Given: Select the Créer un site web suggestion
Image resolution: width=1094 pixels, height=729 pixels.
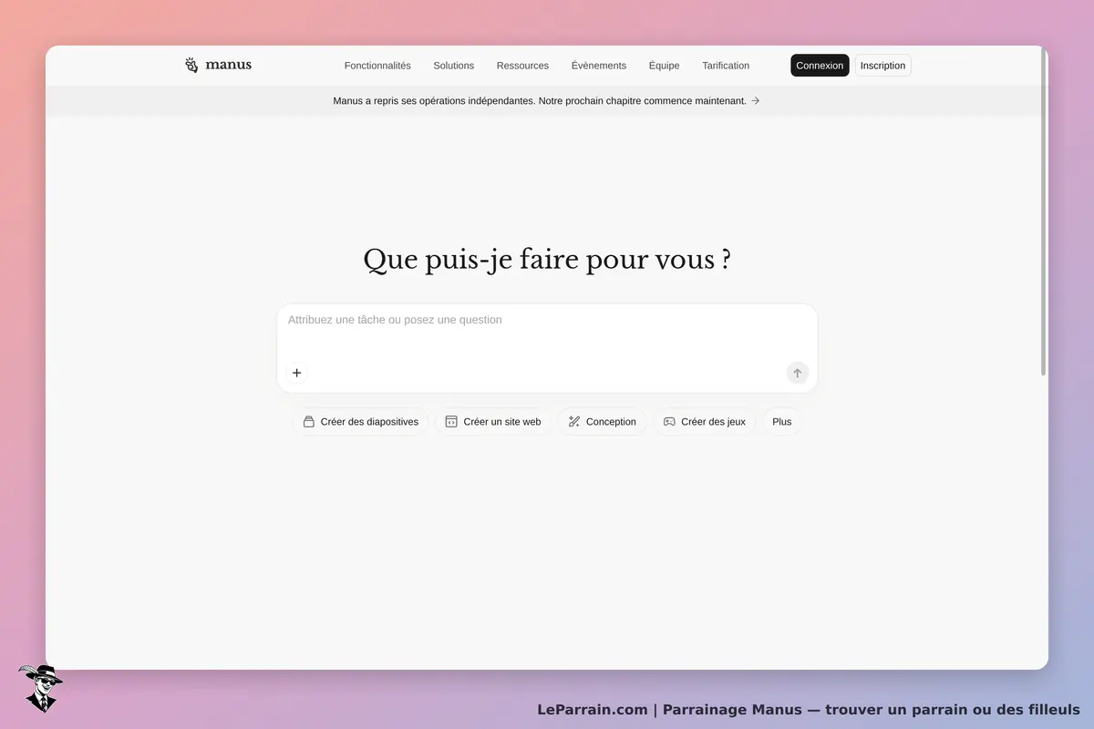Looking at the screenshot, I should [493, 422].
